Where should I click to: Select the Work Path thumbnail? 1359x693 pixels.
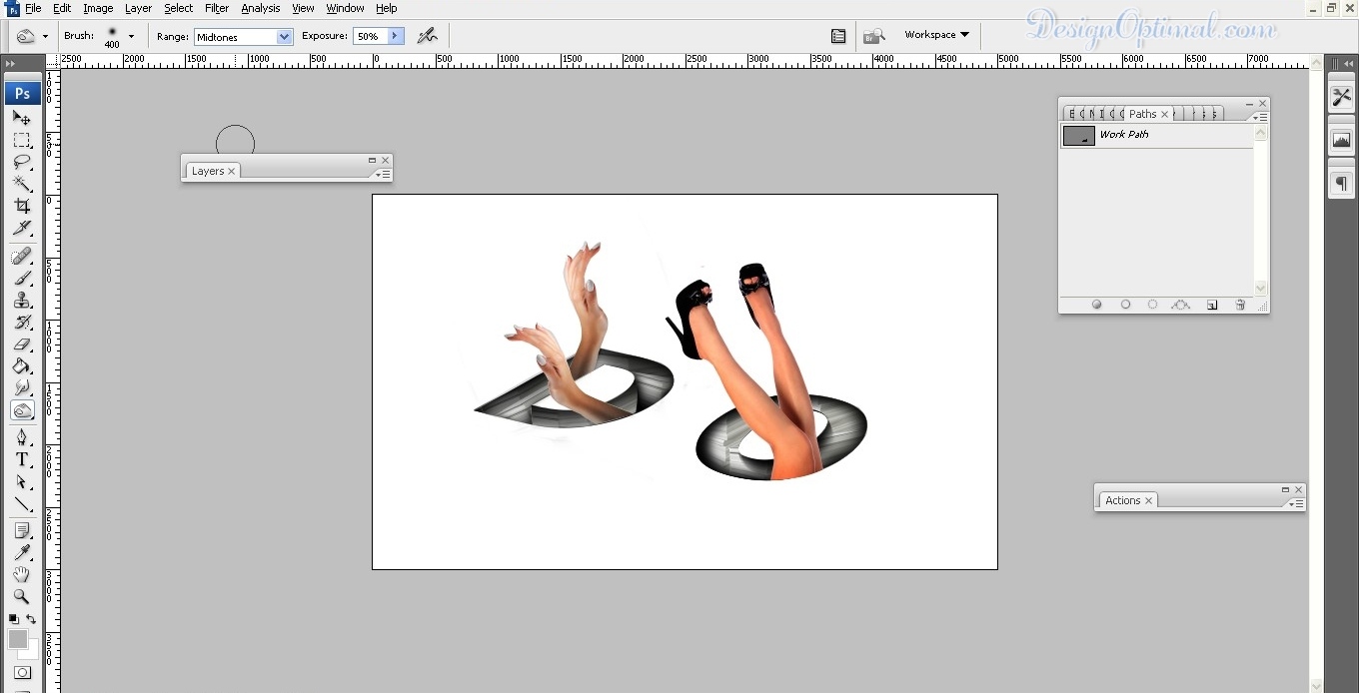(1078, 136)
